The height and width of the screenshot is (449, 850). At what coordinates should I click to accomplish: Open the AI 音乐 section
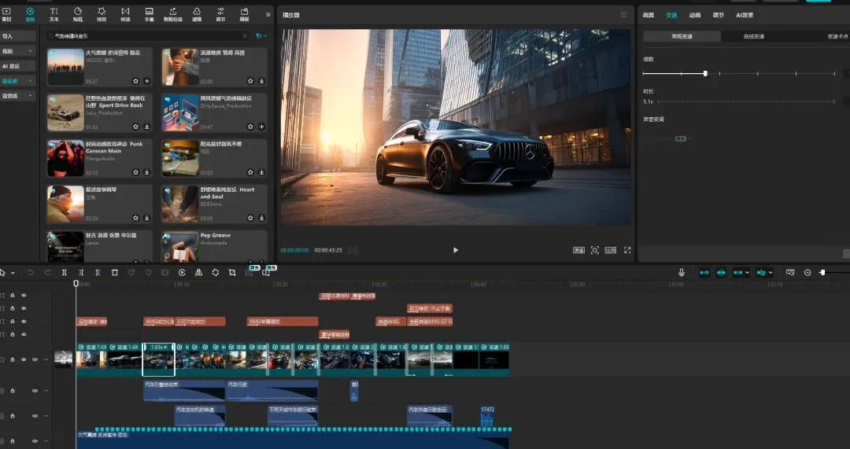tap(18, 66)
